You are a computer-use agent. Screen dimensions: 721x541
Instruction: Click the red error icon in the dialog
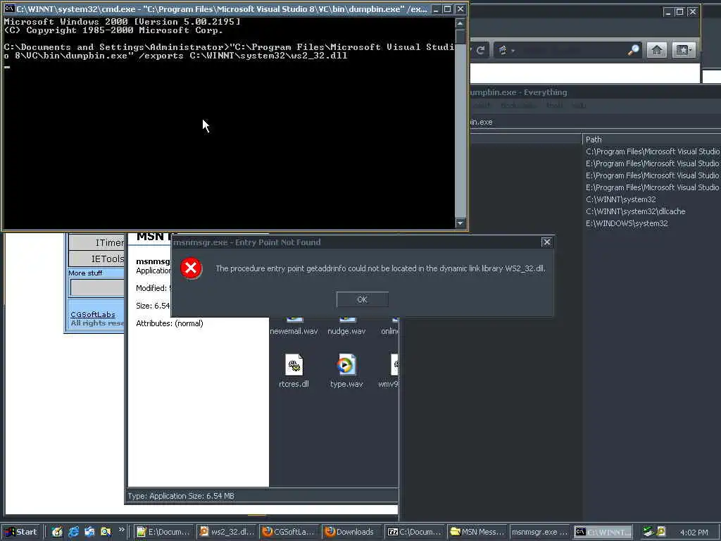pyautogui.click(x=191, y=268)
